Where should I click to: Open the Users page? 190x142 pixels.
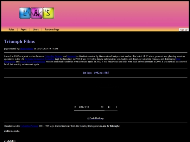tap(36, 29)
